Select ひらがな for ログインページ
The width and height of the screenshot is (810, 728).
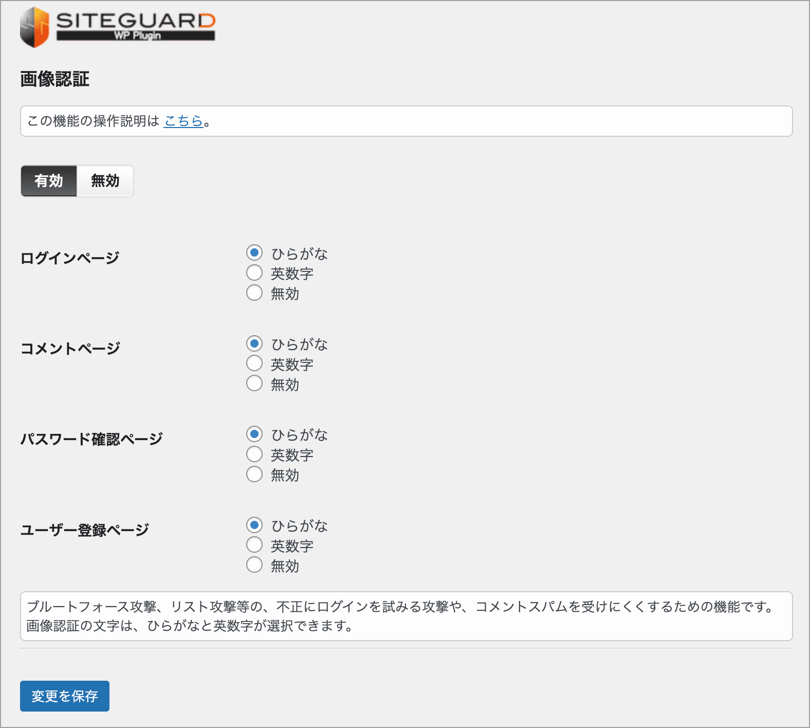pos(254,252)
